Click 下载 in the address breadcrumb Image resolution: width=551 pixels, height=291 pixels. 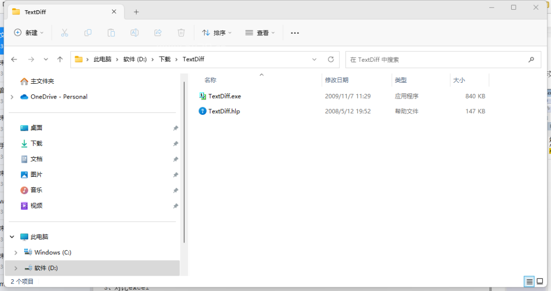(164, 59)
